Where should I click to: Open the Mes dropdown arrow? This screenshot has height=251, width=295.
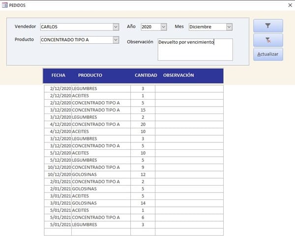click(229, 27)
